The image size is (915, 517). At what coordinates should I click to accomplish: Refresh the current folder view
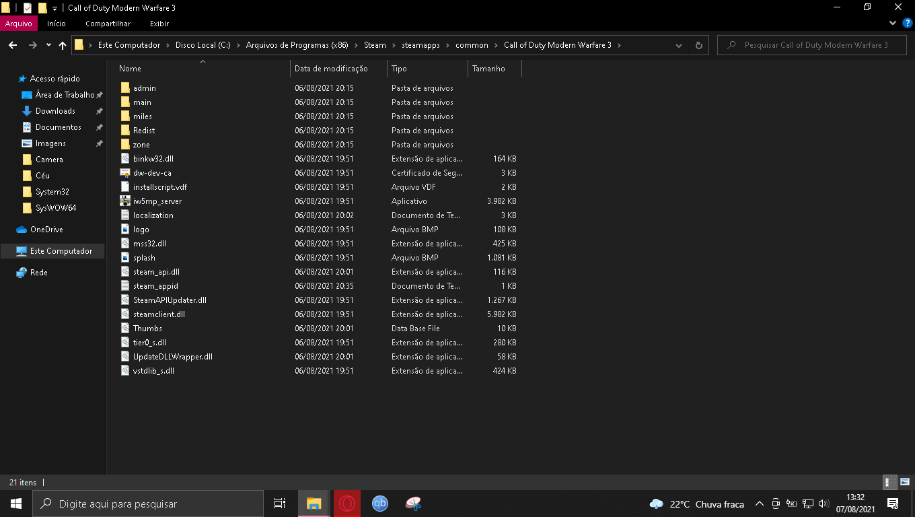pyautogui.click(x=698, y=45)
